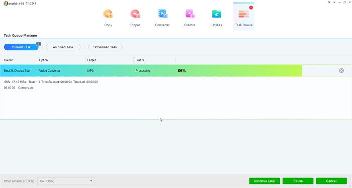Image resolution: width=352 pixels, height=188 pixels.
Task: Open the Task Queue module
Action: click(x=243, y=17)
